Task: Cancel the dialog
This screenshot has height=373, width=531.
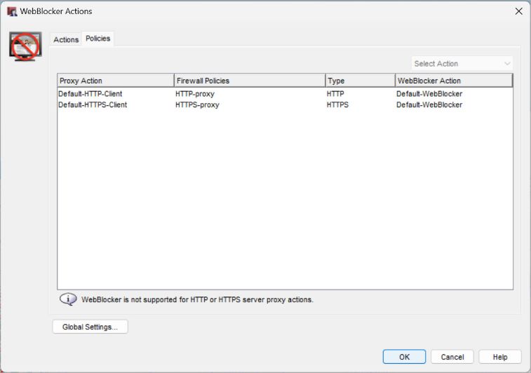Action: tap(452, 357)
